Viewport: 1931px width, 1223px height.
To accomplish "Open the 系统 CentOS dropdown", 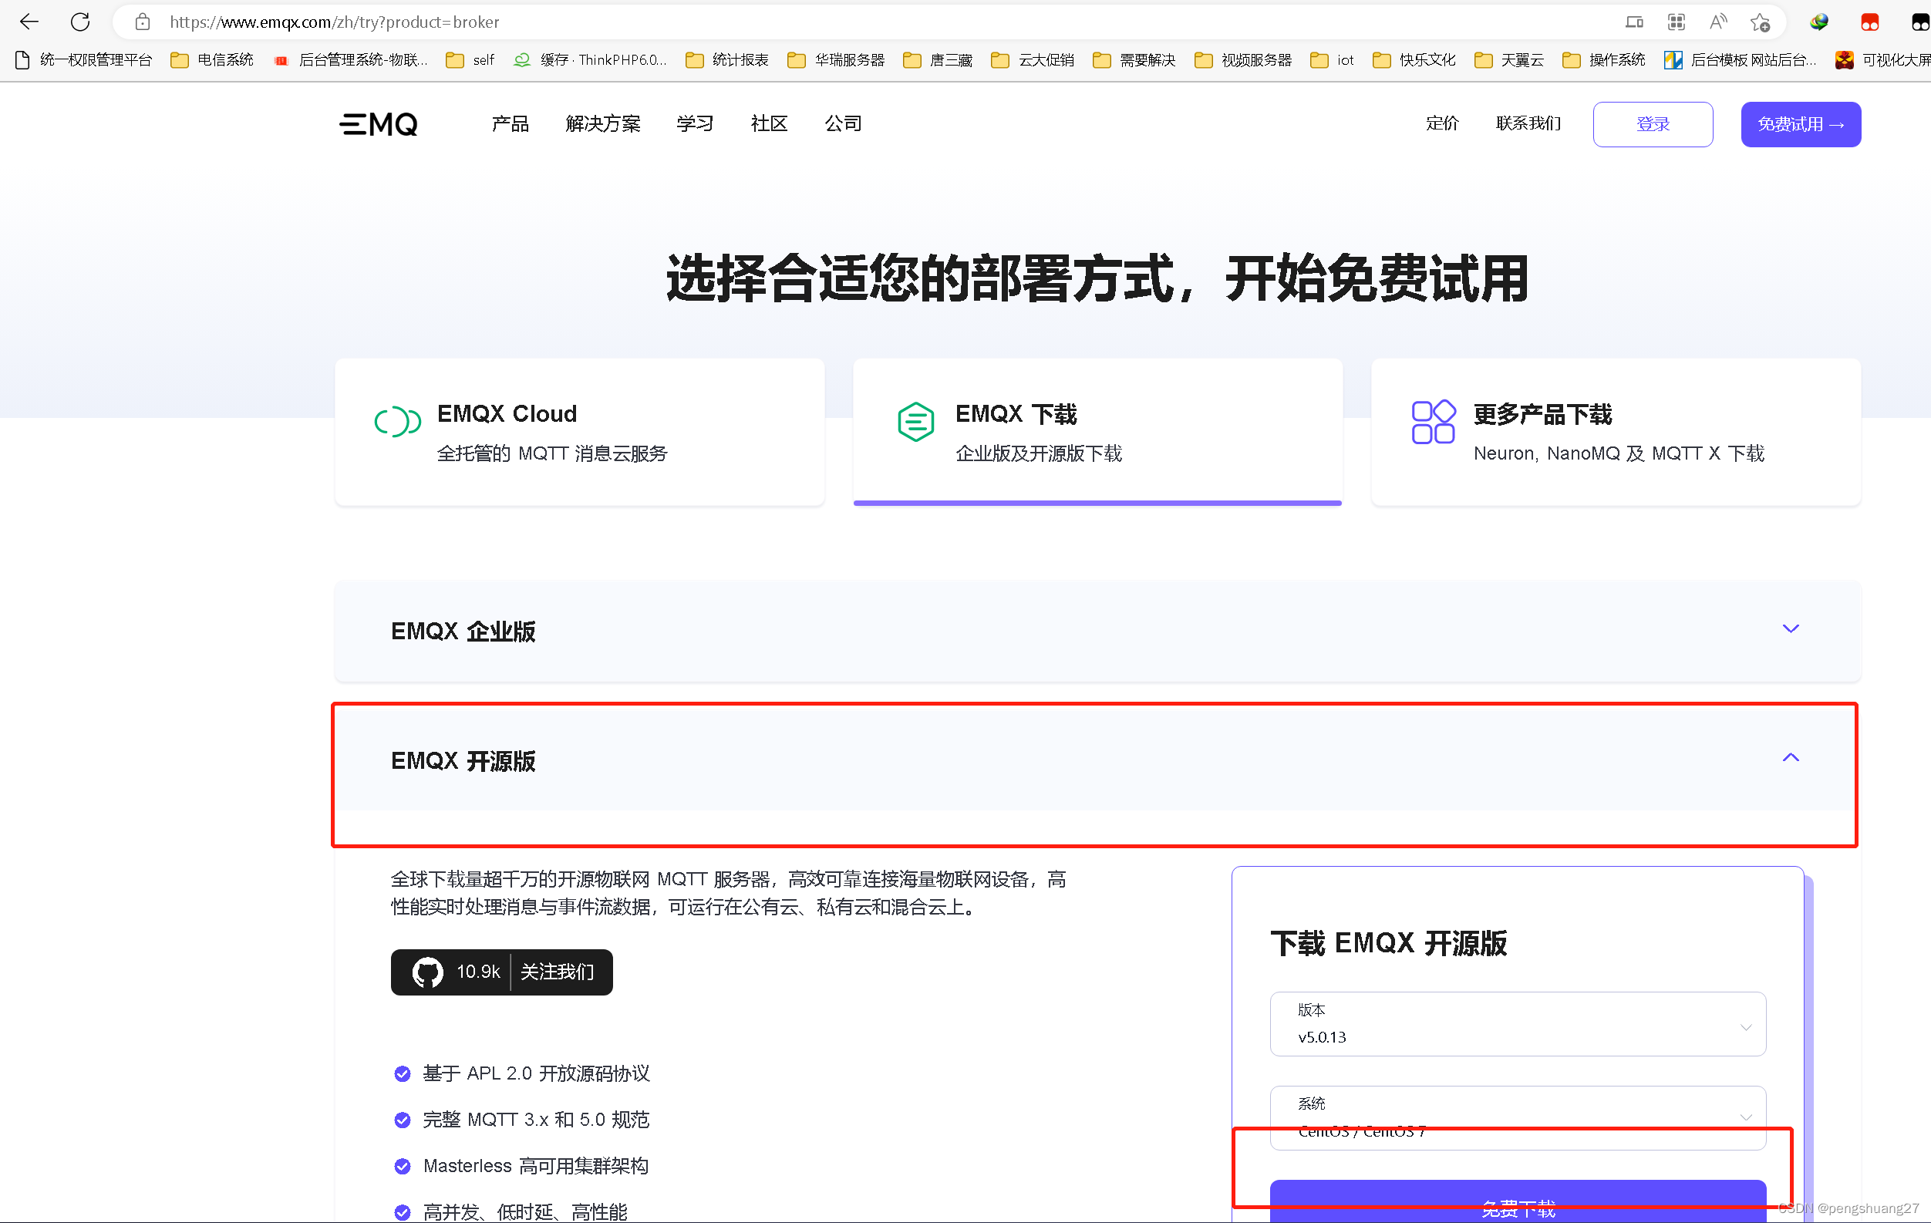I will (1517, 1117).
